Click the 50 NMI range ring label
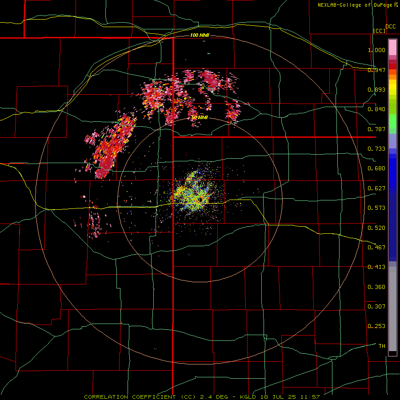400x400 pixels. [x=200, y=117]
